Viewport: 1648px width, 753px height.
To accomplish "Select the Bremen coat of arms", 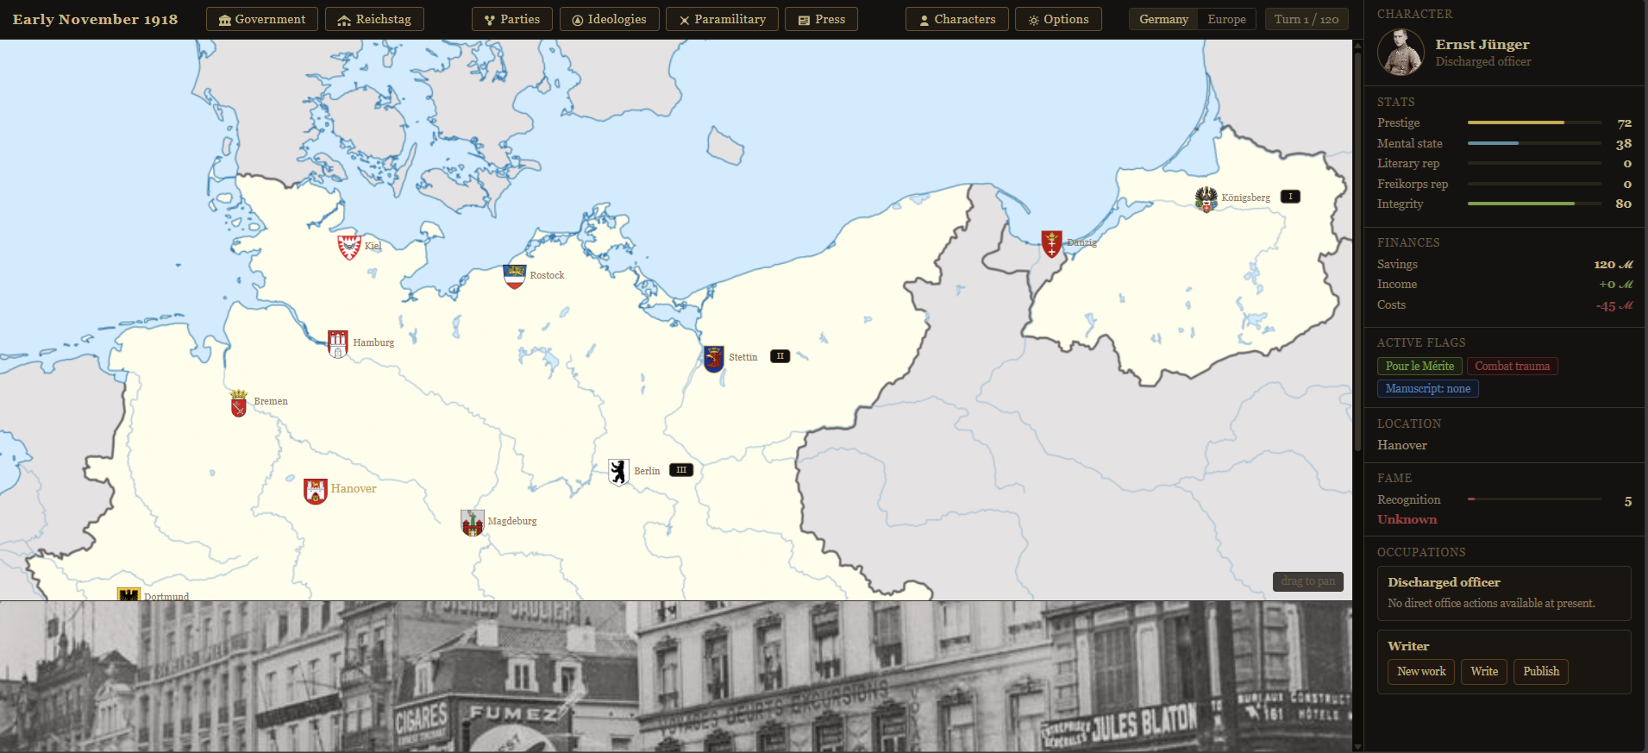I will [239, 403].
